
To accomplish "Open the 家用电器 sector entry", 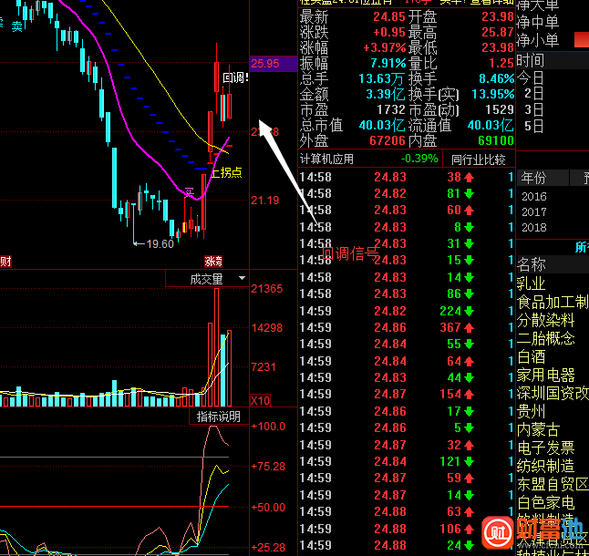I will (x=545, y=375).
